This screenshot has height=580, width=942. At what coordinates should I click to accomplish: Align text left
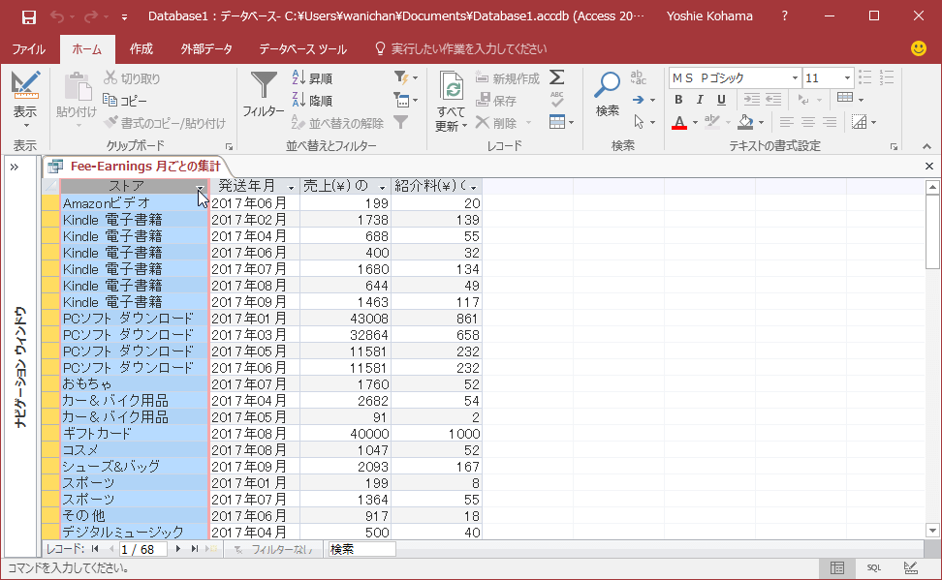tap(786, 122)
